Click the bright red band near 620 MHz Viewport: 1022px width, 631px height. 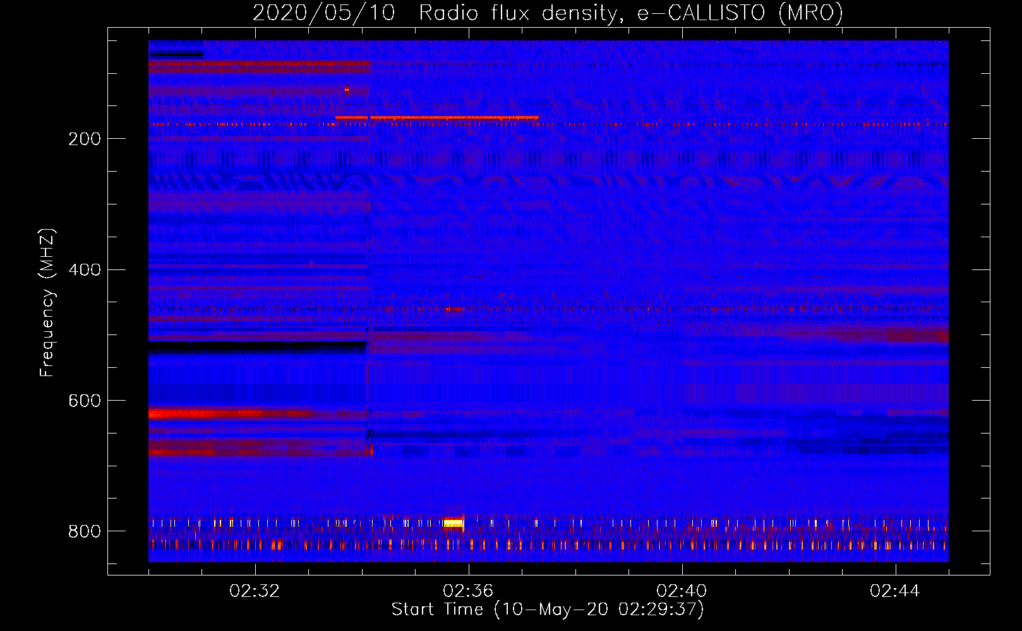coord(231,414)
